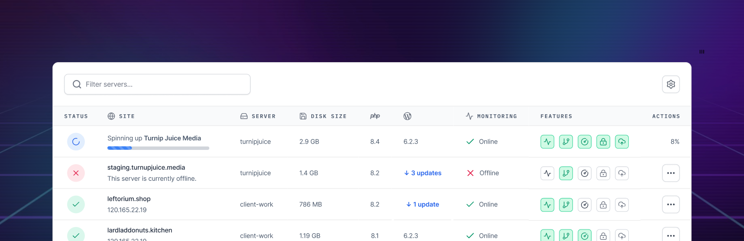Open actions menu for staging.turnupjuice.media
This screenshot has width=744, height=241.
tap(671, 173)
